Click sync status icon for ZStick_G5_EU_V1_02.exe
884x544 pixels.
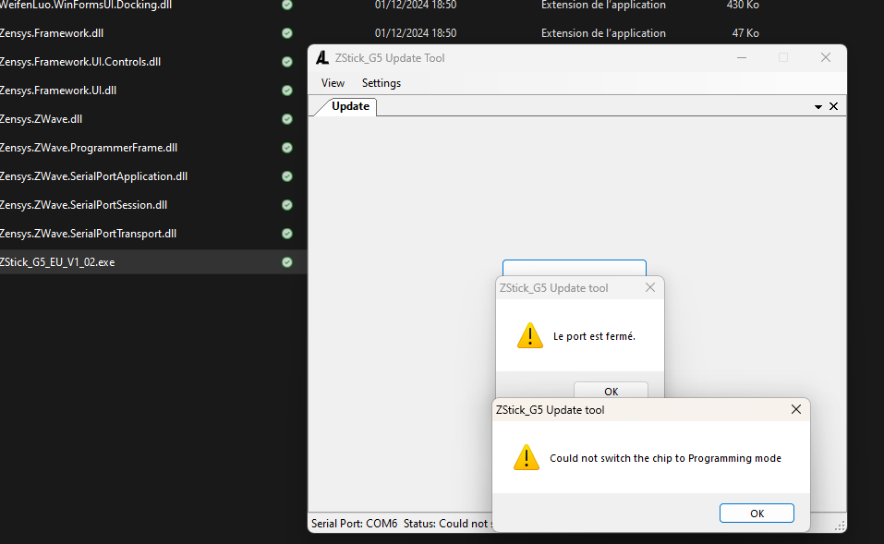pyautogui.click(x=287, y=262)
